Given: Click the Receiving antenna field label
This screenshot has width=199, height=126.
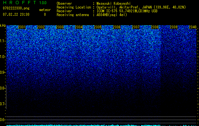Looking at the screenshot, I should pyautogui.click(x=73, y=15).
